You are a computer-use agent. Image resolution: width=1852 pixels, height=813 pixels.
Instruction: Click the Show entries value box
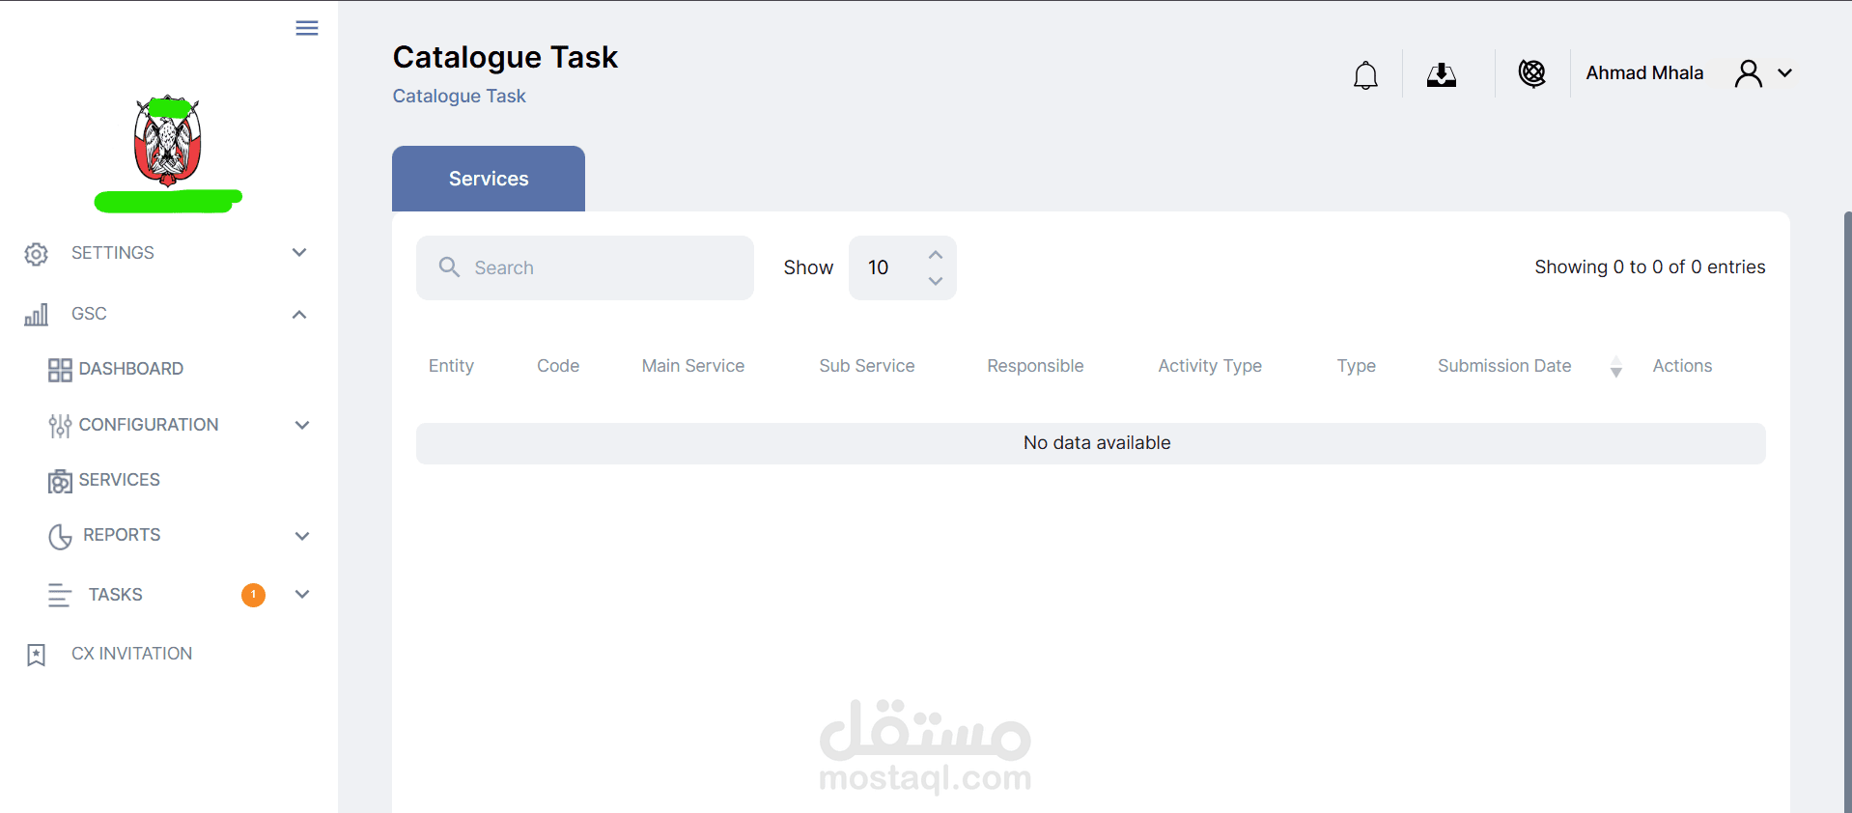click(903, 267)
